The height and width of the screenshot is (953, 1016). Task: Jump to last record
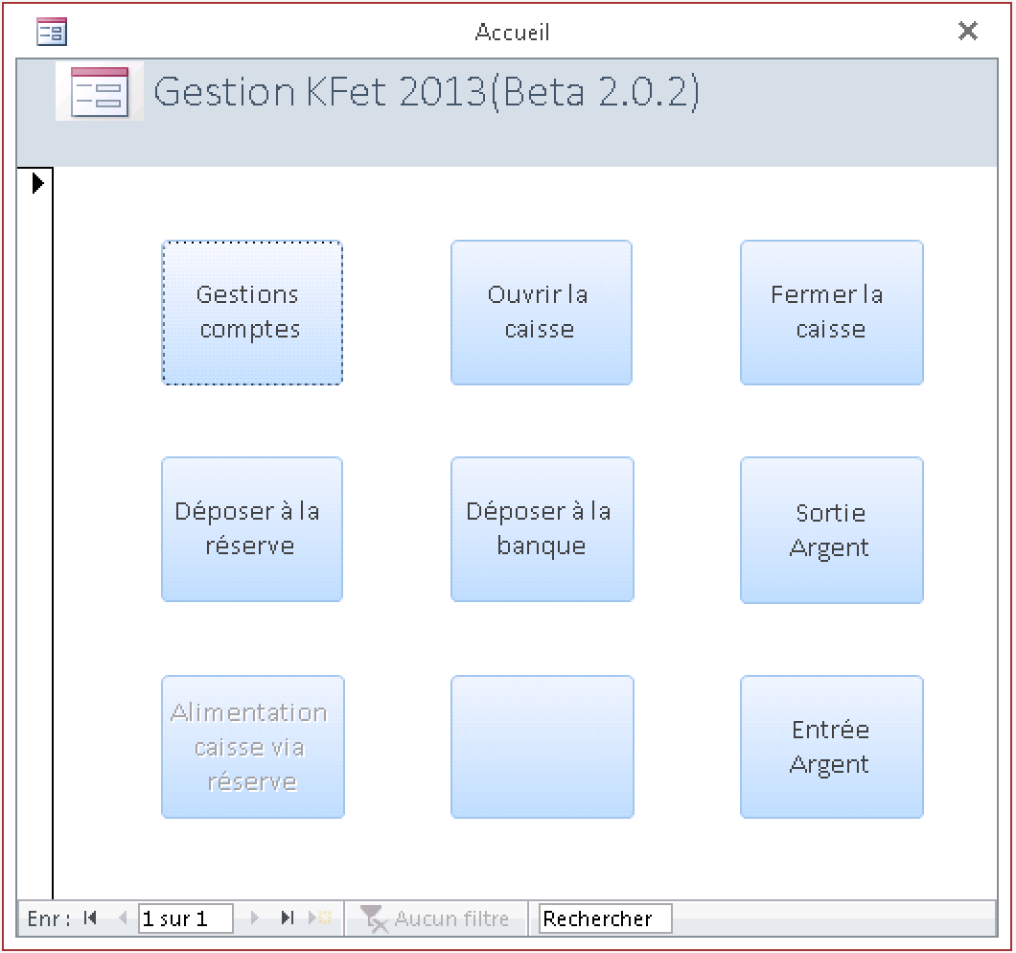coord(287,918)
